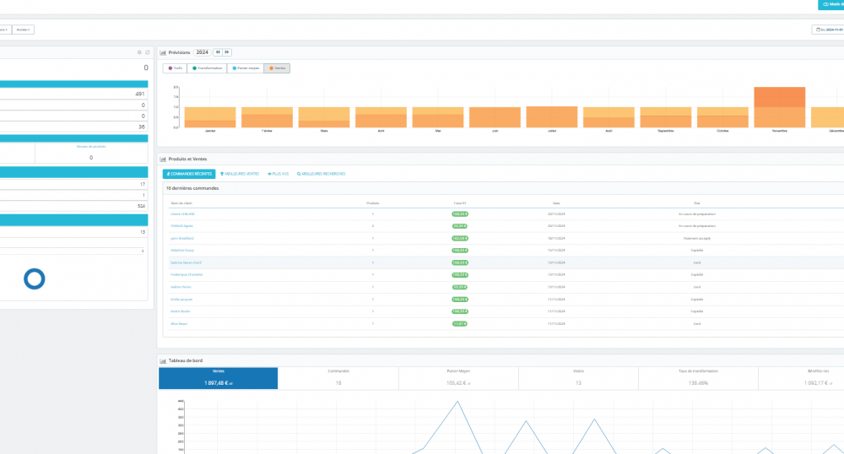
Task: Switch to the Meilleures ventes tab
Action: pos(239,174)
